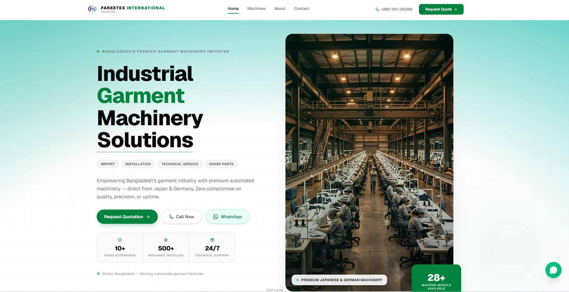Click the Solutions heading word
Screen dimensions: 569x292
(x=145, y=140)
